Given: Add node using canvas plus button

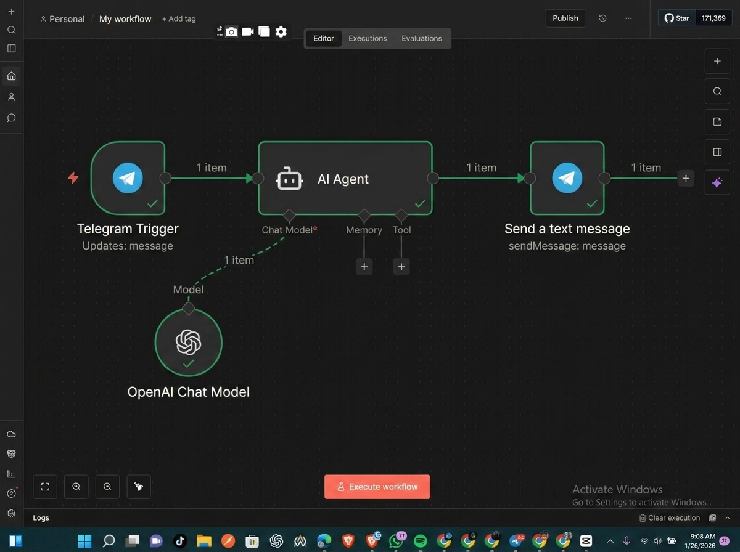Looking at the screenshot, I should (717, 61).
